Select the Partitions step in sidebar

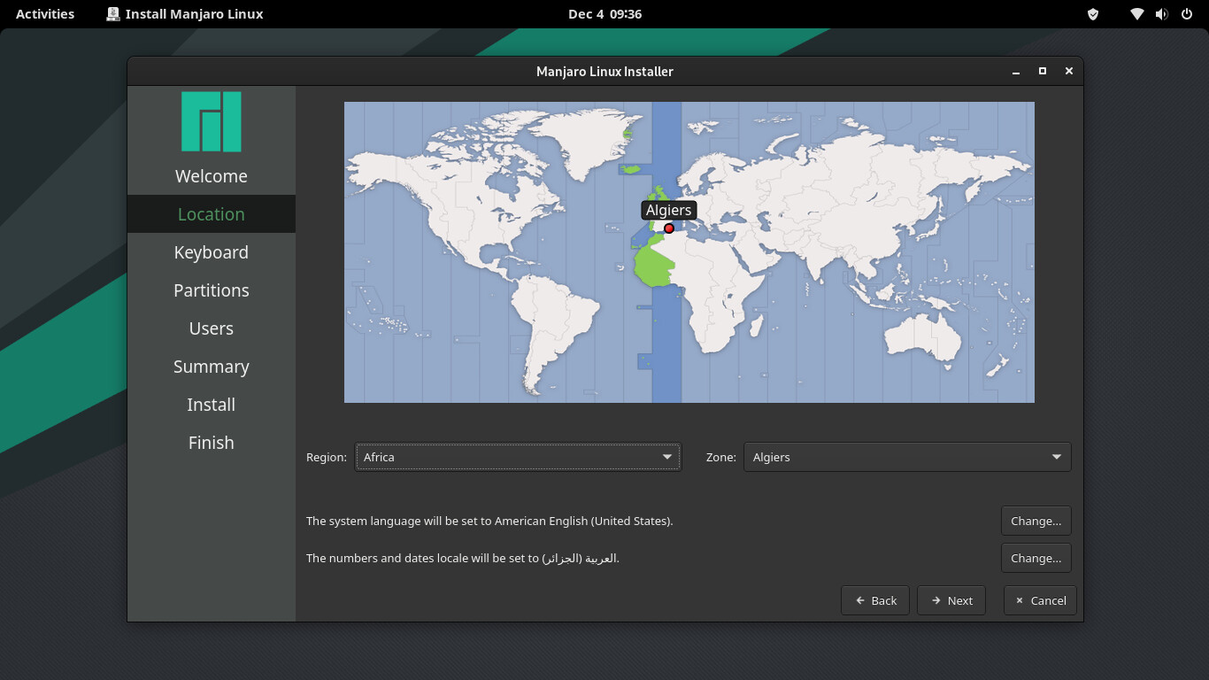click(211, 290)
